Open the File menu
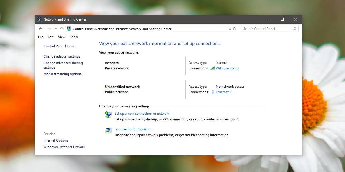The width and height of the screenshot is (345, 172). (41, 37)
